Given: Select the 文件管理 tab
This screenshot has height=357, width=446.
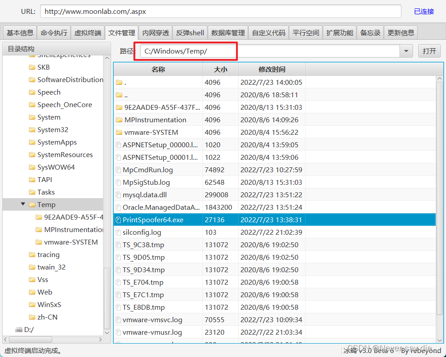Looking at the screenshot, I should coord(122,33).
